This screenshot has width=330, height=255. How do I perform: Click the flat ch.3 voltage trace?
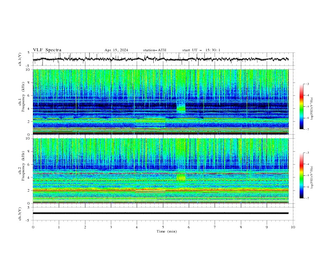click(x=160, y=213)
